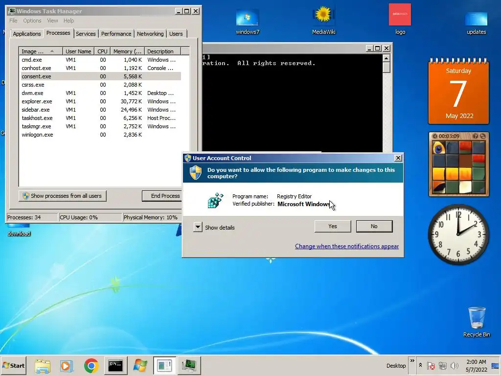This screenshot has height=376, width=501.
Task: Launch Windows Media Player from taskbar
Action: point(67,366)
